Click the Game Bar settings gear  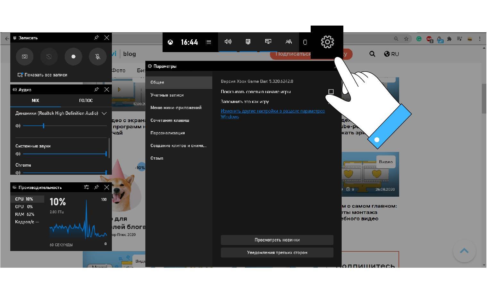327,42
